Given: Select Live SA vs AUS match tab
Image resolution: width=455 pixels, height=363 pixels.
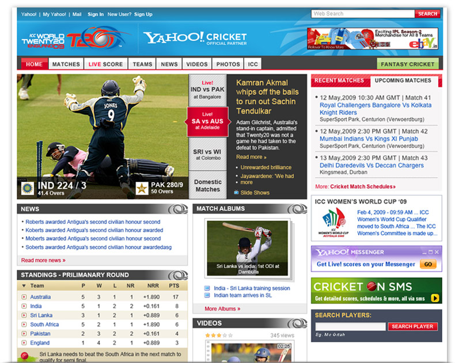Looking at the screenshot, I should (207, 121).
